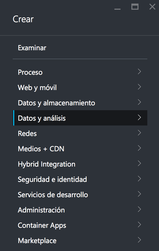Close the Crear blade
The height and width of the screenshot is (251, 159).
tap(152, 7)
